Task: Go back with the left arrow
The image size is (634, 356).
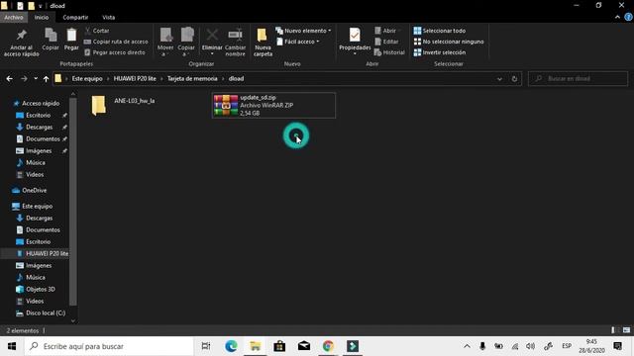Action: click(9, 79)
